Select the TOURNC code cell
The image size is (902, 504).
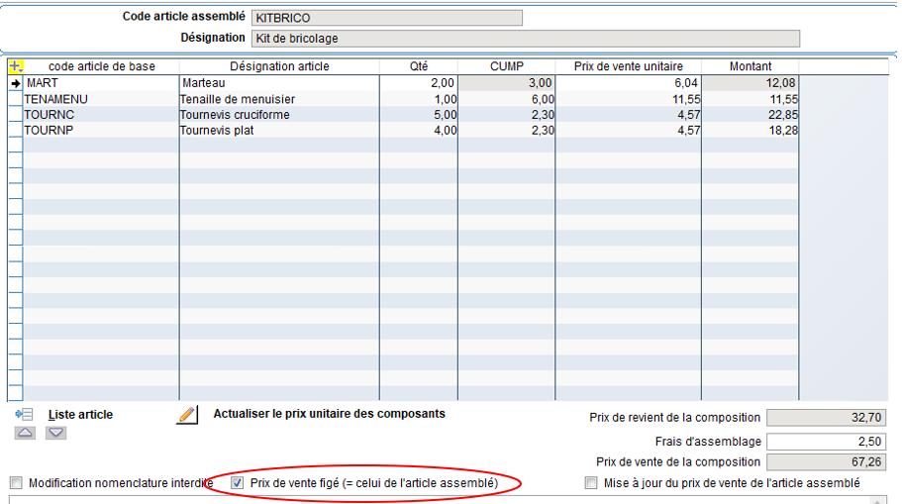pos(101,115)
